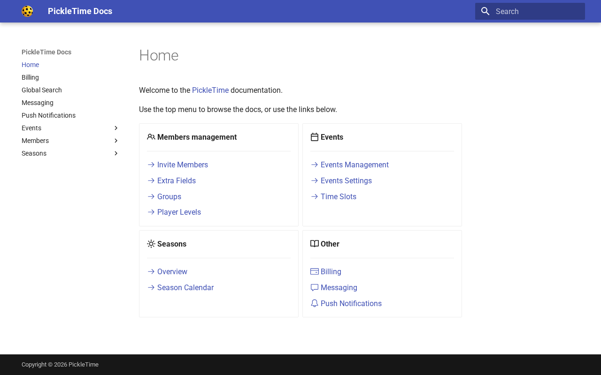
Task: Open the PickleTime link in welcome text
Action: coord(210,90)
